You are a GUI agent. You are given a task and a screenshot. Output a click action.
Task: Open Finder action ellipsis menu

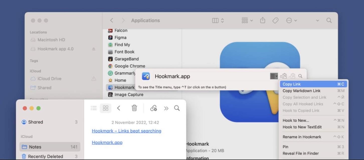click(291, 21)
